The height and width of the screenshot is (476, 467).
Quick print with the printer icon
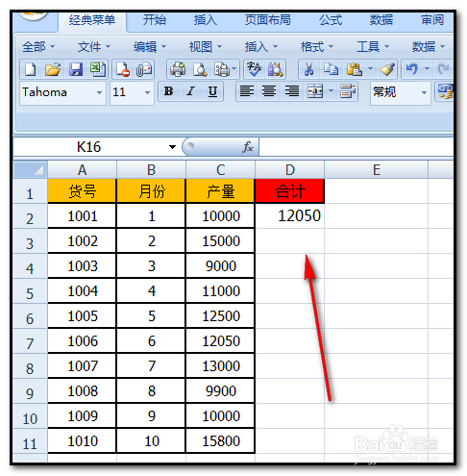(178, 69)
